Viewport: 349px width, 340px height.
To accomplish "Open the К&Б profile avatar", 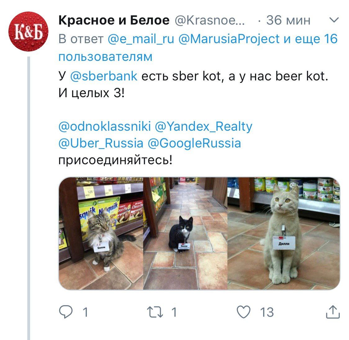I will pos(28,31).
